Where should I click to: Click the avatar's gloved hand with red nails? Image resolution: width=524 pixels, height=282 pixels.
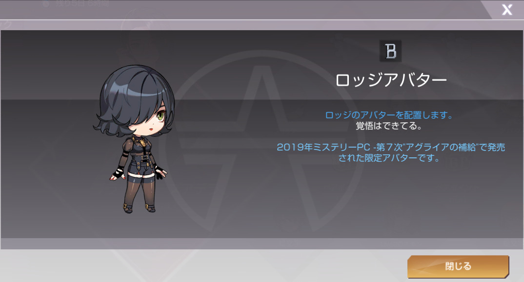(117, 174)
